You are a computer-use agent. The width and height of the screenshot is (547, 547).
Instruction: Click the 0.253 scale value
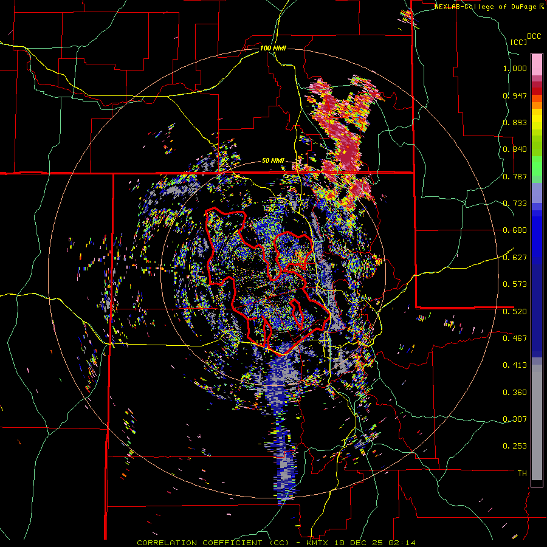515,446
